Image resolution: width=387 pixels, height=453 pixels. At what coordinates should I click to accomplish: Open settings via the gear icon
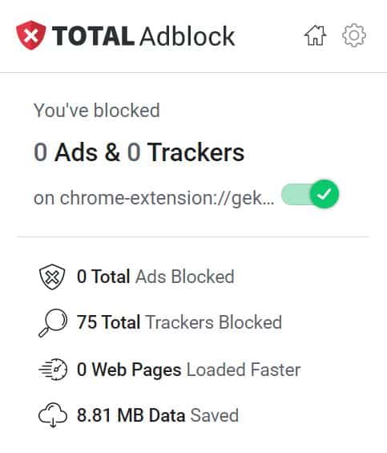point(354,35)
